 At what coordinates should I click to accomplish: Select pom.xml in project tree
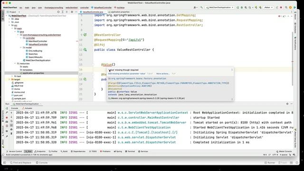[18, 95]
